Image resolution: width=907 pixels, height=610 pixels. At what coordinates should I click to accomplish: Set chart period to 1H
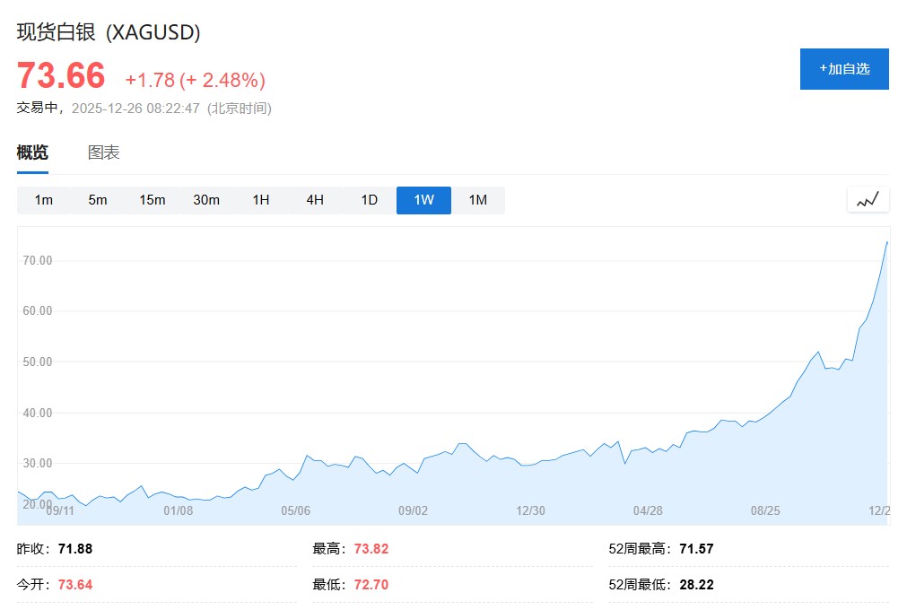pyautogui.click(x=261, y=200)
